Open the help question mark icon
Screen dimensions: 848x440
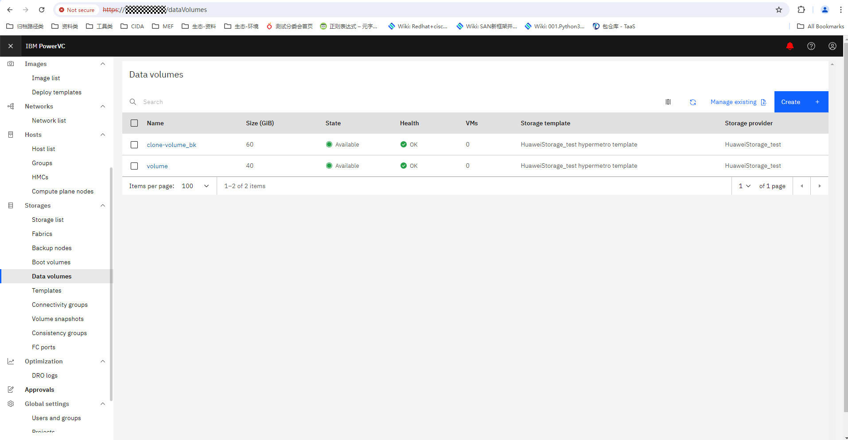811,46
